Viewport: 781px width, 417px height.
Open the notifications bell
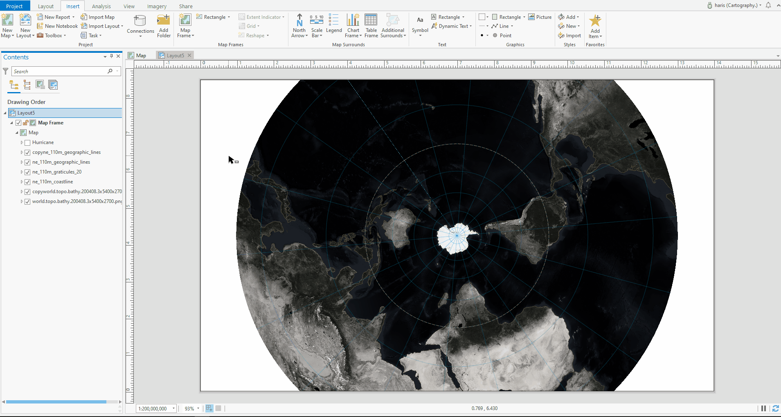click(x=768, y=5)
